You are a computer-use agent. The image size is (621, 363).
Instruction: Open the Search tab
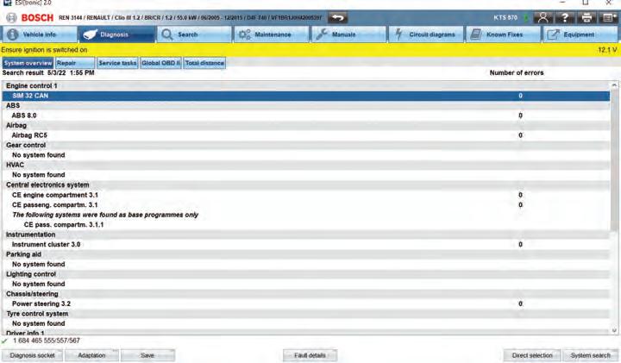pos(194,34)
